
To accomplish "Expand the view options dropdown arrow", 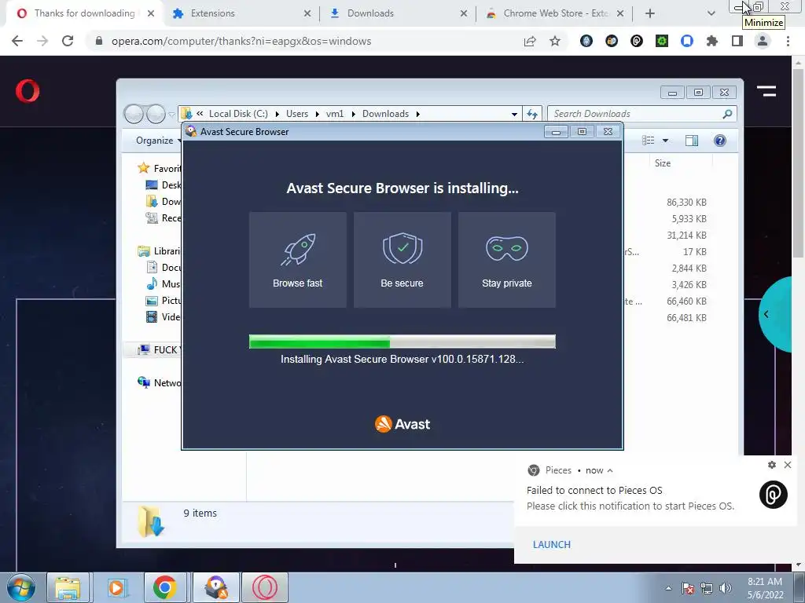I will [x=665, y=141].
